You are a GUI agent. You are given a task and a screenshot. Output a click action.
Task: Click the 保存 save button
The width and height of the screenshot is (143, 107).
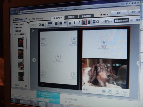tap(119, 13)
